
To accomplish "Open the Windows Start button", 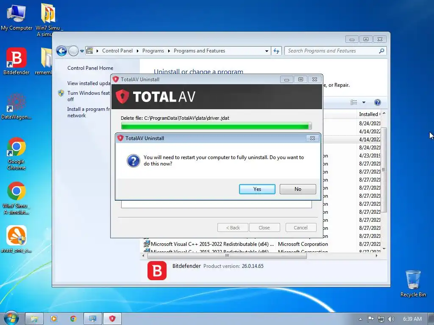I will 11,318.
